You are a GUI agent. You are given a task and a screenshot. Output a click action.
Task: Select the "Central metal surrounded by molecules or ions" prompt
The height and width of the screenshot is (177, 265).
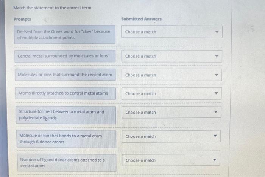65,56
